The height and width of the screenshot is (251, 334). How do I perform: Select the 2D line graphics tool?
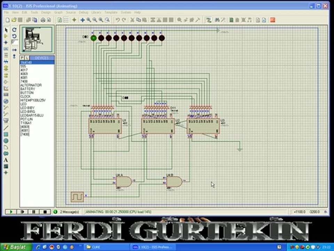click(x=6, y=128)
